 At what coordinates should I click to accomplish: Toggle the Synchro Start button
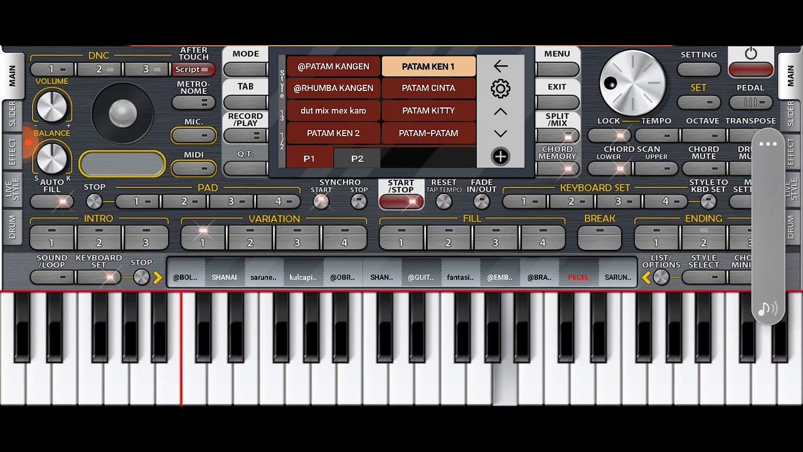click(321, 202)
